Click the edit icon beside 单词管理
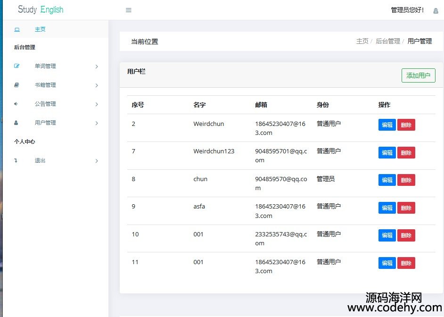The width and height of the screenshot is (444, 317). (17, 66)
